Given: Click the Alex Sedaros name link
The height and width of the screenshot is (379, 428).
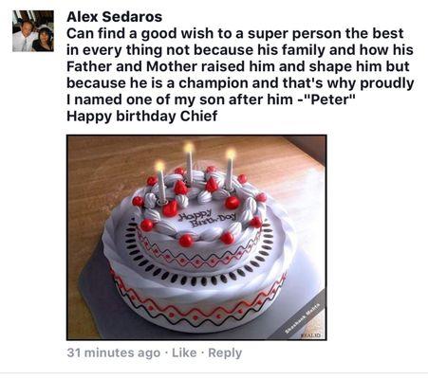Looking at the screenshot, I should 114,17.
